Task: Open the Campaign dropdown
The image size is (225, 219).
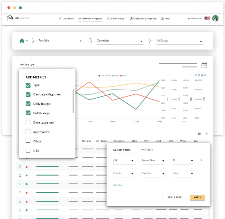Action: pyautogui.click(x=120, y=41)
